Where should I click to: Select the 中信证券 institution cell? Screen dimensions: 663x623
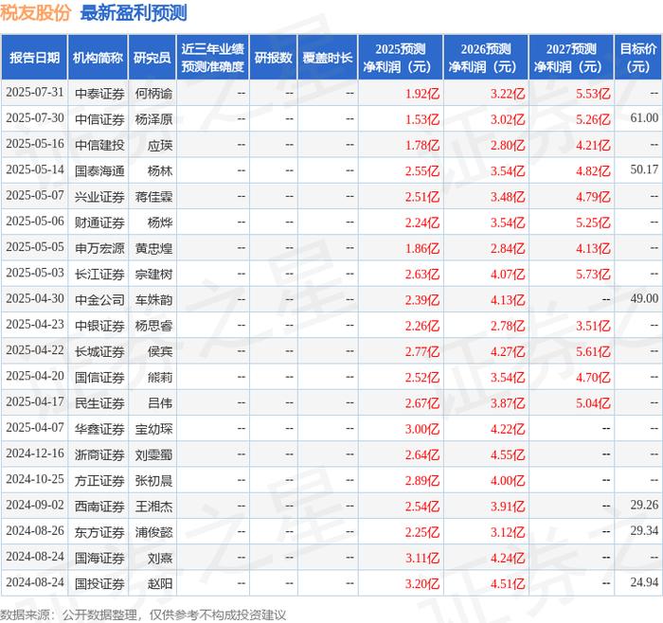pyautogui.click(x=99, y=119)
